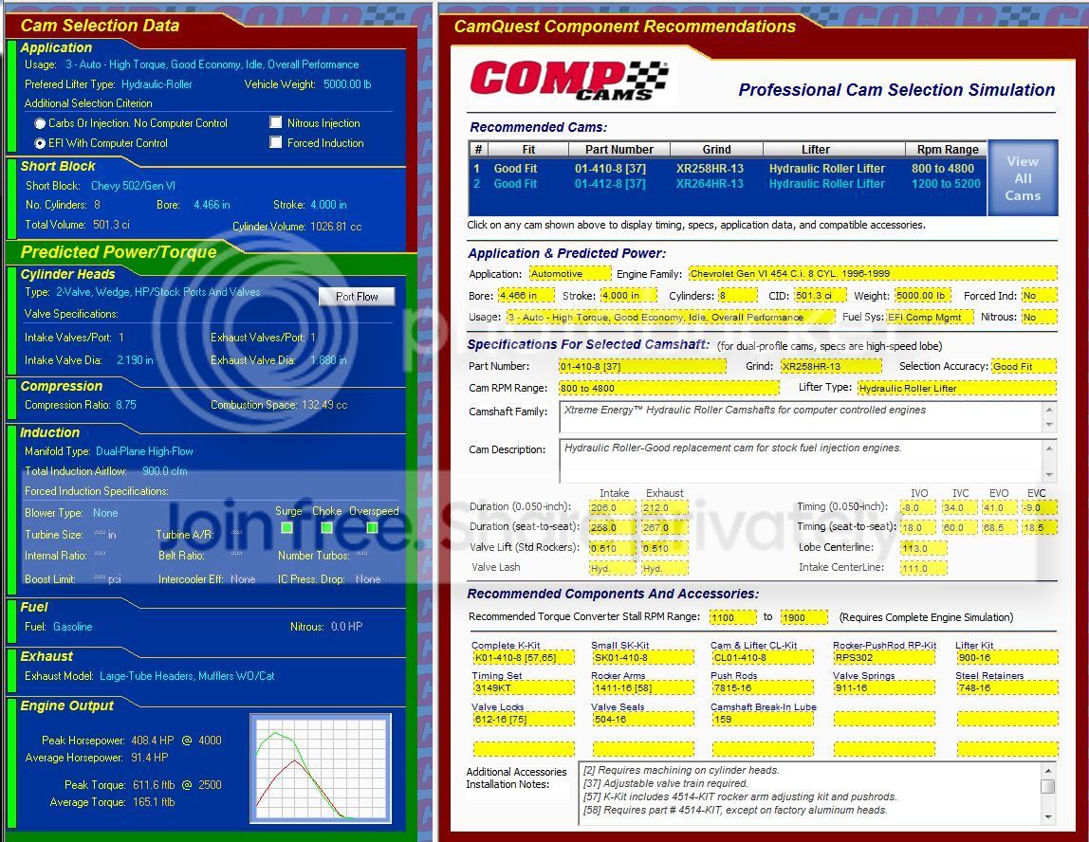Screen dimensions: 1089x842
Task: Click the Lifter Type field Hydraulic Roller Lifter
Action: 957,388
